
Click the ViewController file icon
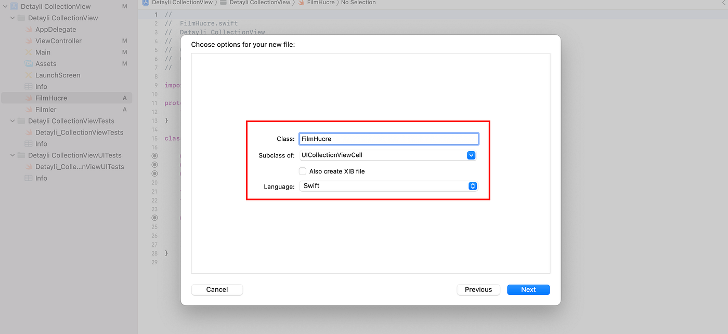click(28, 41)
